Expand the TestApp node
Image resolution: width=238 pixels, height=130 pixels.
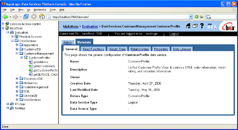(x=7, y=108)
